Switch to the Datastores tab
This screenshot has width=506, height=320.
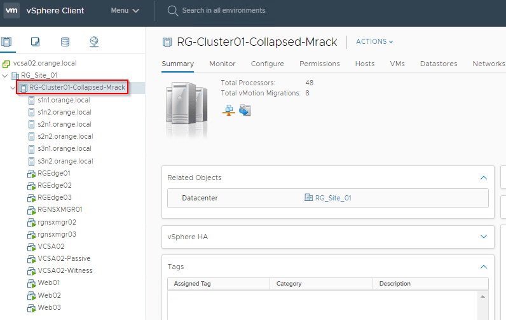pyautogui.click(x=439, y=64)
